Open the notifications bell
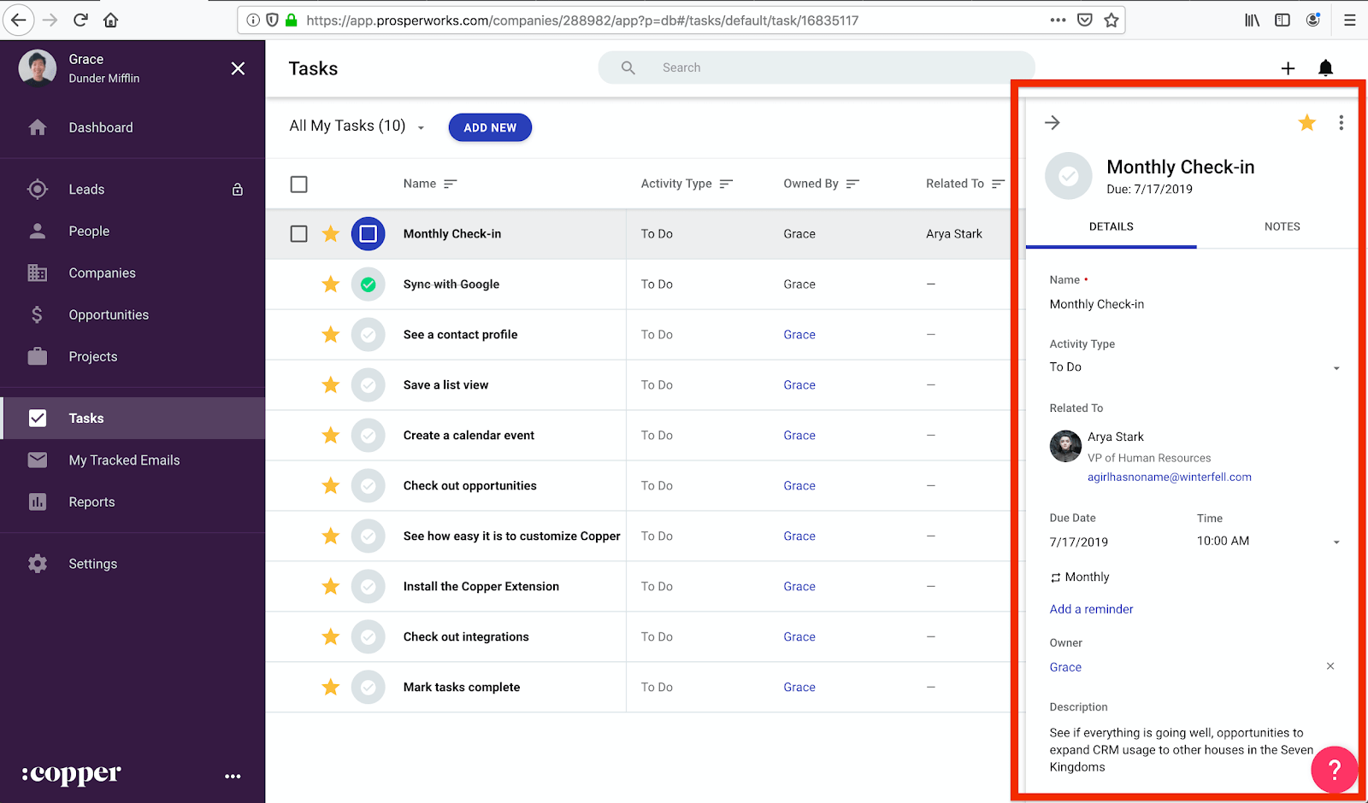Screen dimensions: 1368x803 [x=1325, y=67]
